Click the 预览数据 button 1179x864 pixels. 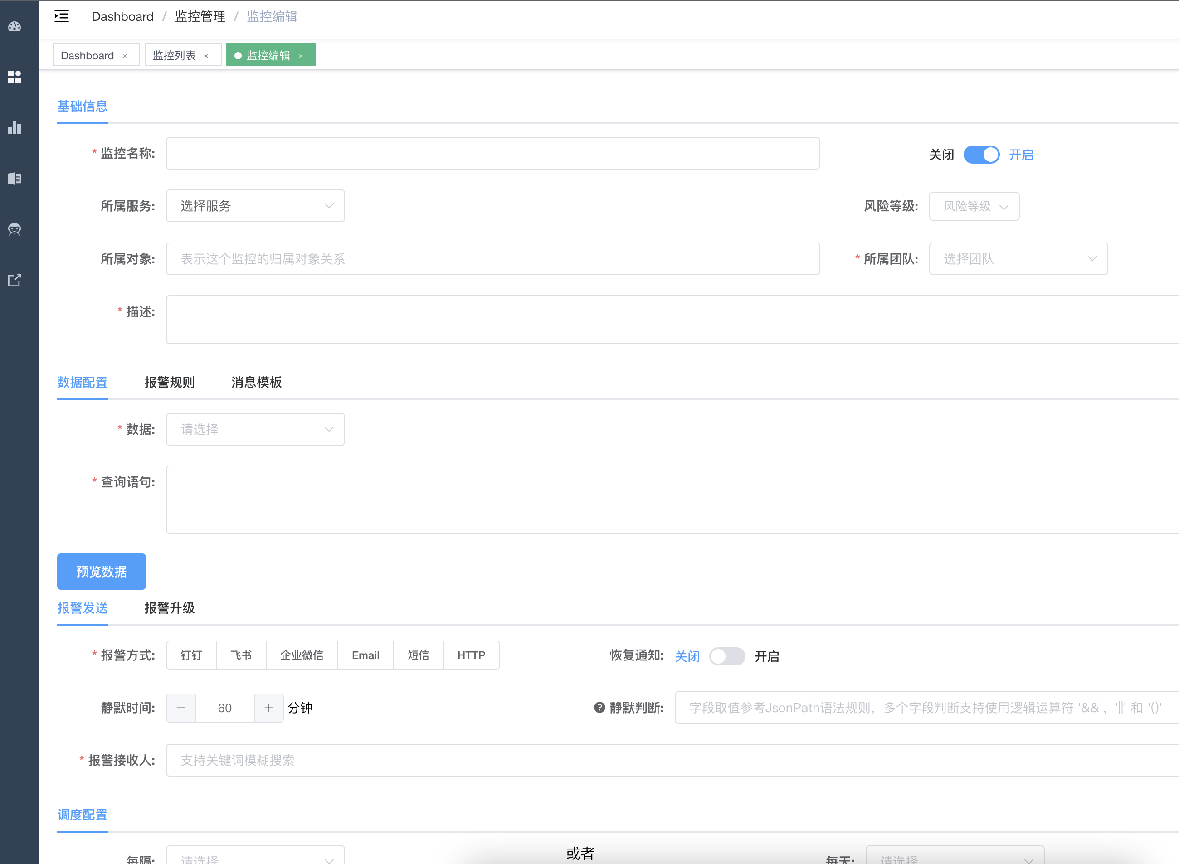101,571
